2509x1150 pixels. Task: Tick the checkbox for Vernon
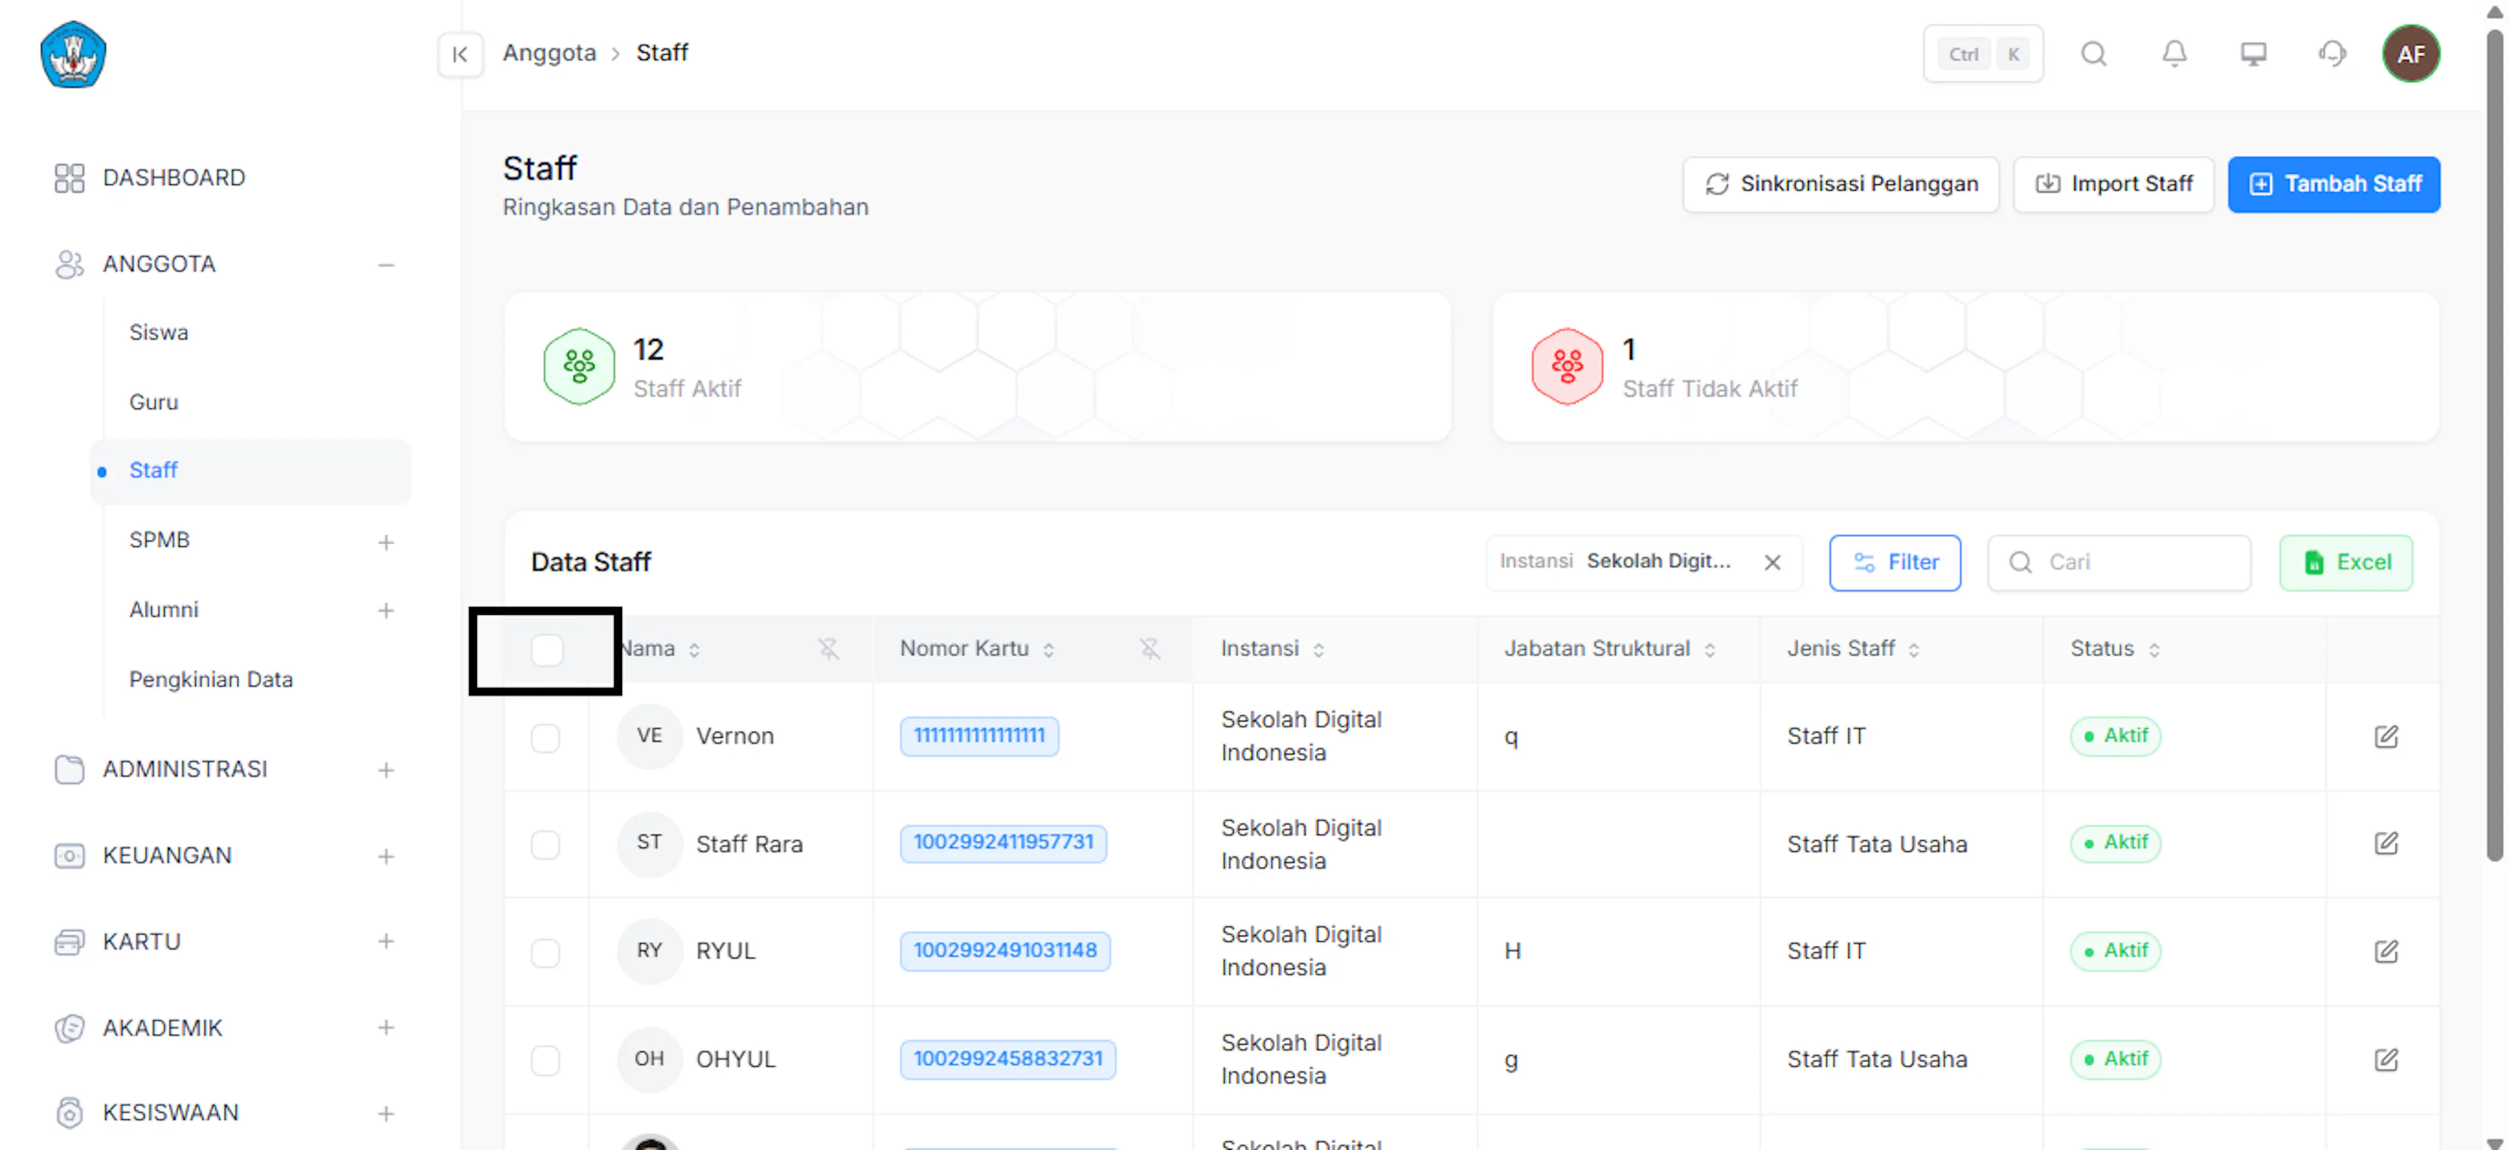point(546,737)
